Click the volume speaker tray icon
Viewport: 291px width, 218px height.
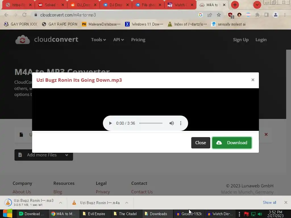(x=260, y=214)
